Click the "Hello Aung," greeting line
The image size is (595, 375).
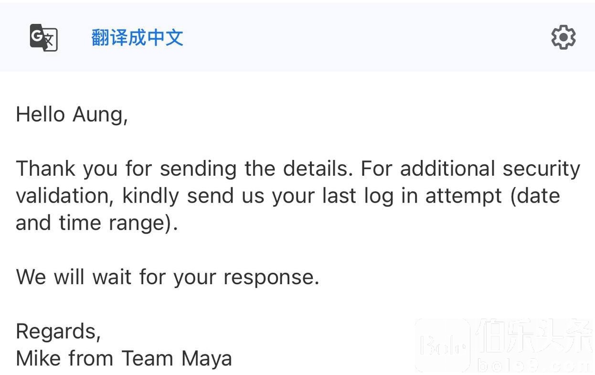pos(72,115)
